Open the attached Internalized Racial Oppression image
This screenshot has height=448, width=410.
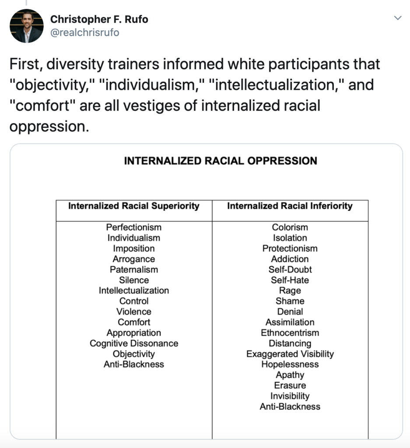[x=206, y=291]
